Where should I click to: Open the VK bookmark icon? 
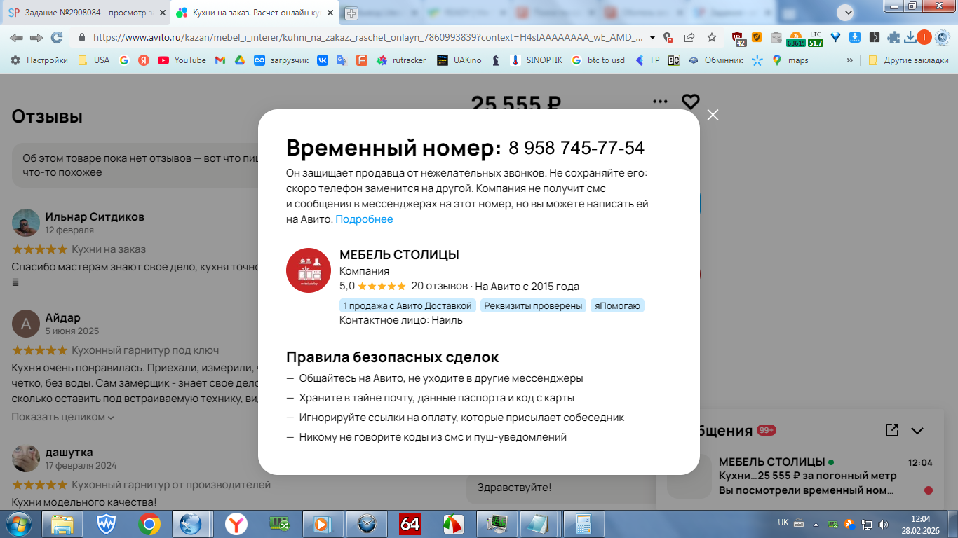tap(323, 60)
